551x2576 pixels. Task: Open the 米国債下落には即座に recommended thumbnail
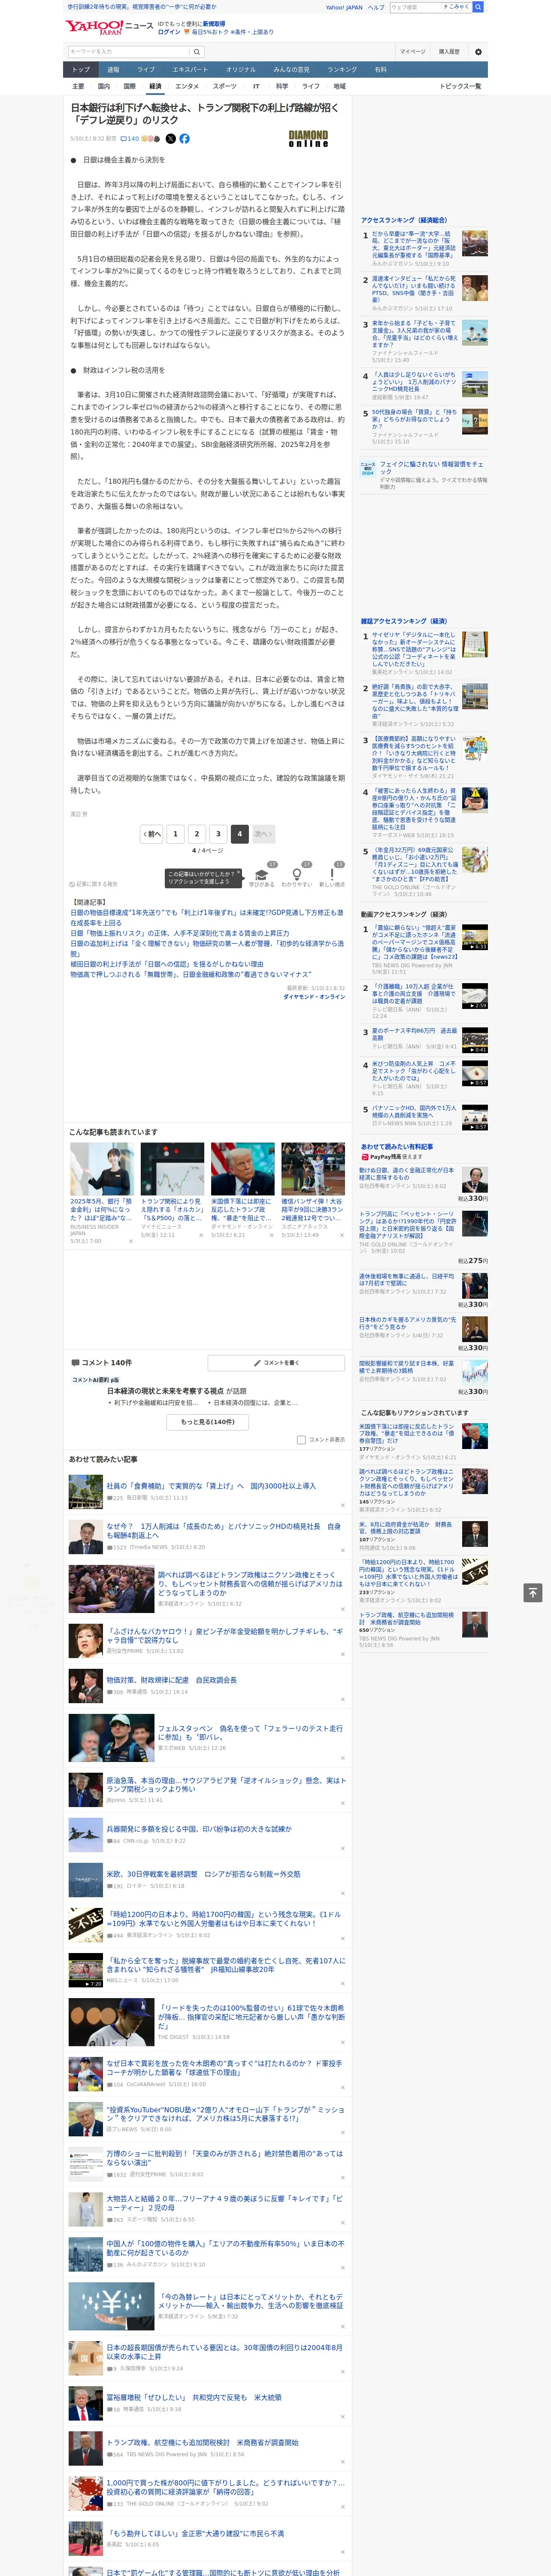(x=242, y=1169)
